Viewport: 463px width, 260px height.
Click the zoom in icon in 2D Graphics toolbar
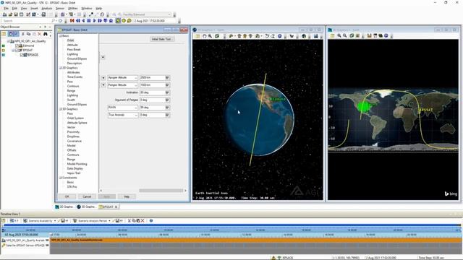click(x=339, y=35)
